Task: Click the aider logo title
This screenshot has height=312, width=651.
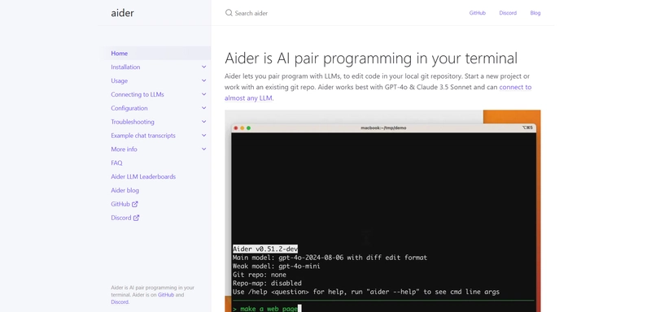Action: point(123,13)
